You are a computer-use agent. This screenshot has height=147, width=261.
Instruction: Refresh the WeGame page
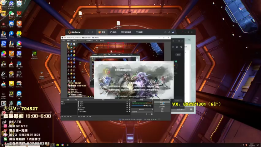pyautogui.click(x=92, y=32)
